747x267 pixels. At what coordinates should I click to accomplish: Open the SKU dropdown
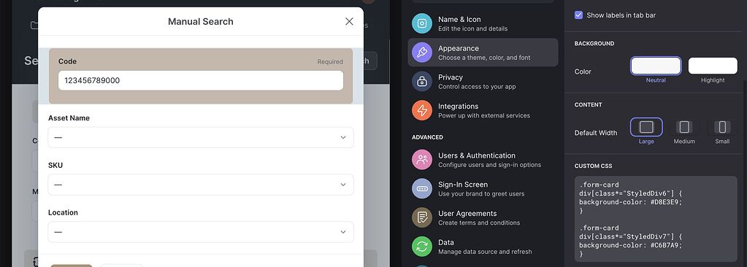point(201,185)
